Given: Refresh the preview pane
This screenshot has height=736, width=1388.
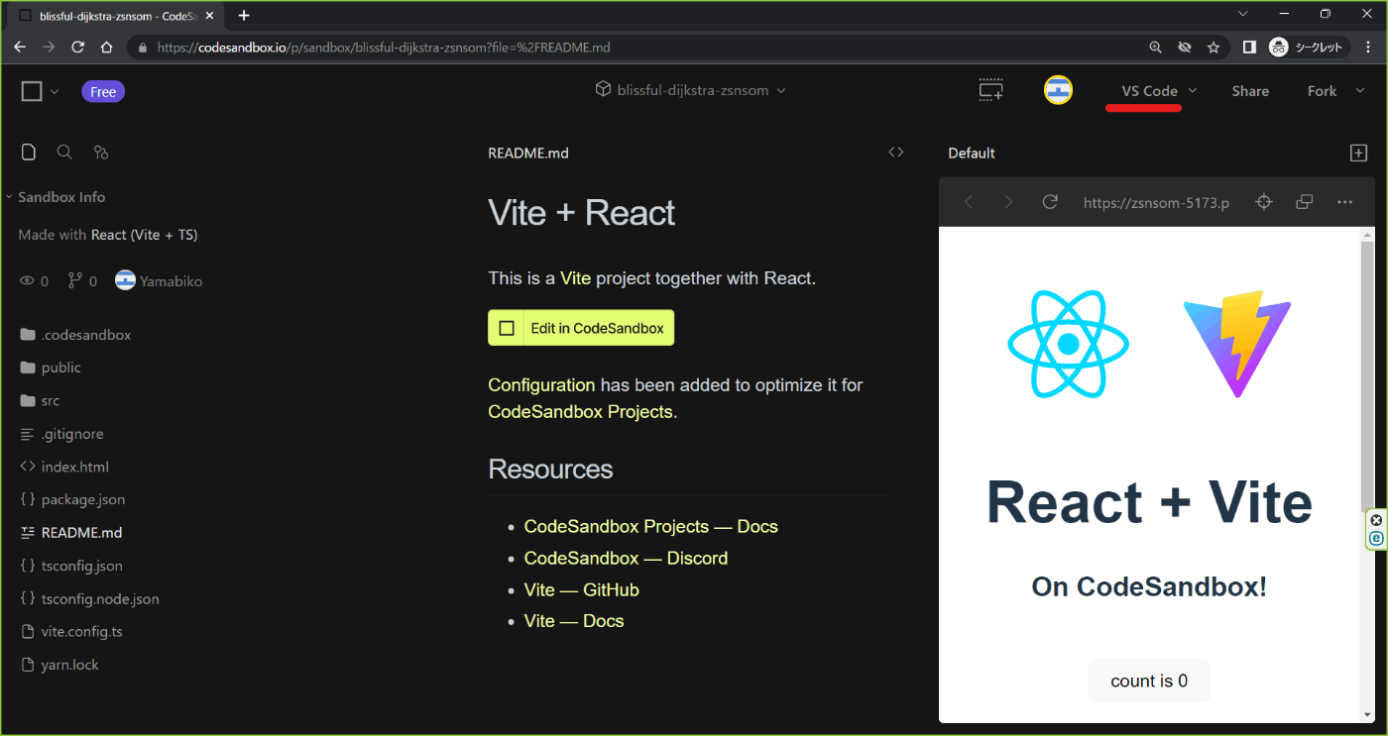Looking at the screenshot, I should tap(1050, 202).
